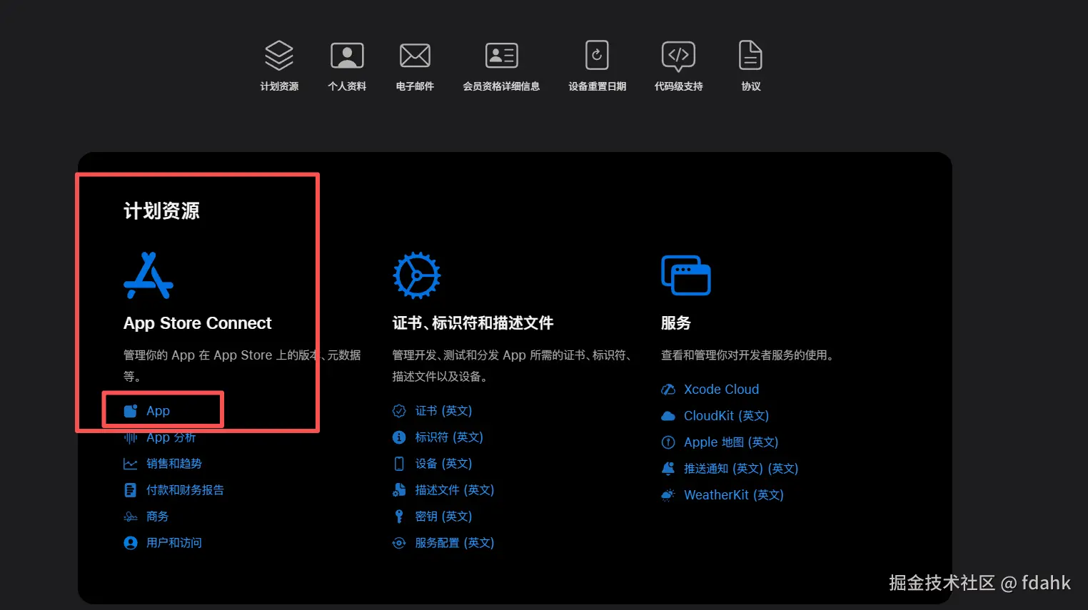Click the blue gear certificates icon
The height and width of the screenshot is (610, 1088).
[x=417, y=275]
